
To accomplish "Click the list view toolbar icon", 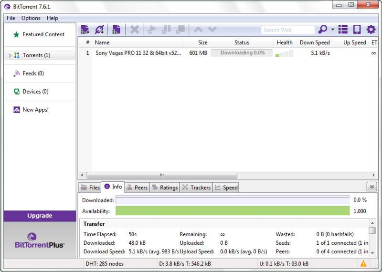I will click(x=343, y=30).
